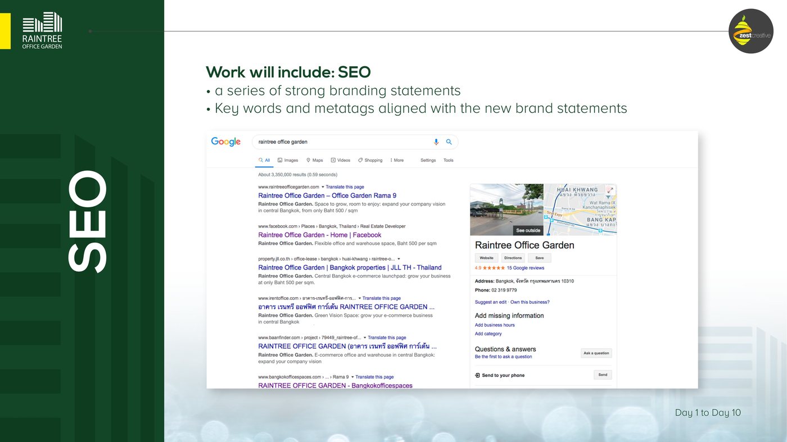Open result Raintree Office Garden – Office Garden Rama 9

click(x=327, y=195)
